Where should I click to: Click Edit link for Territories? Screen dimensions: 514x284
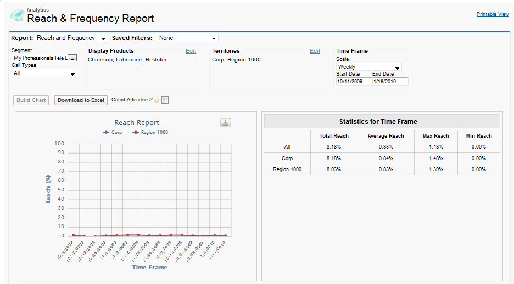315,51
